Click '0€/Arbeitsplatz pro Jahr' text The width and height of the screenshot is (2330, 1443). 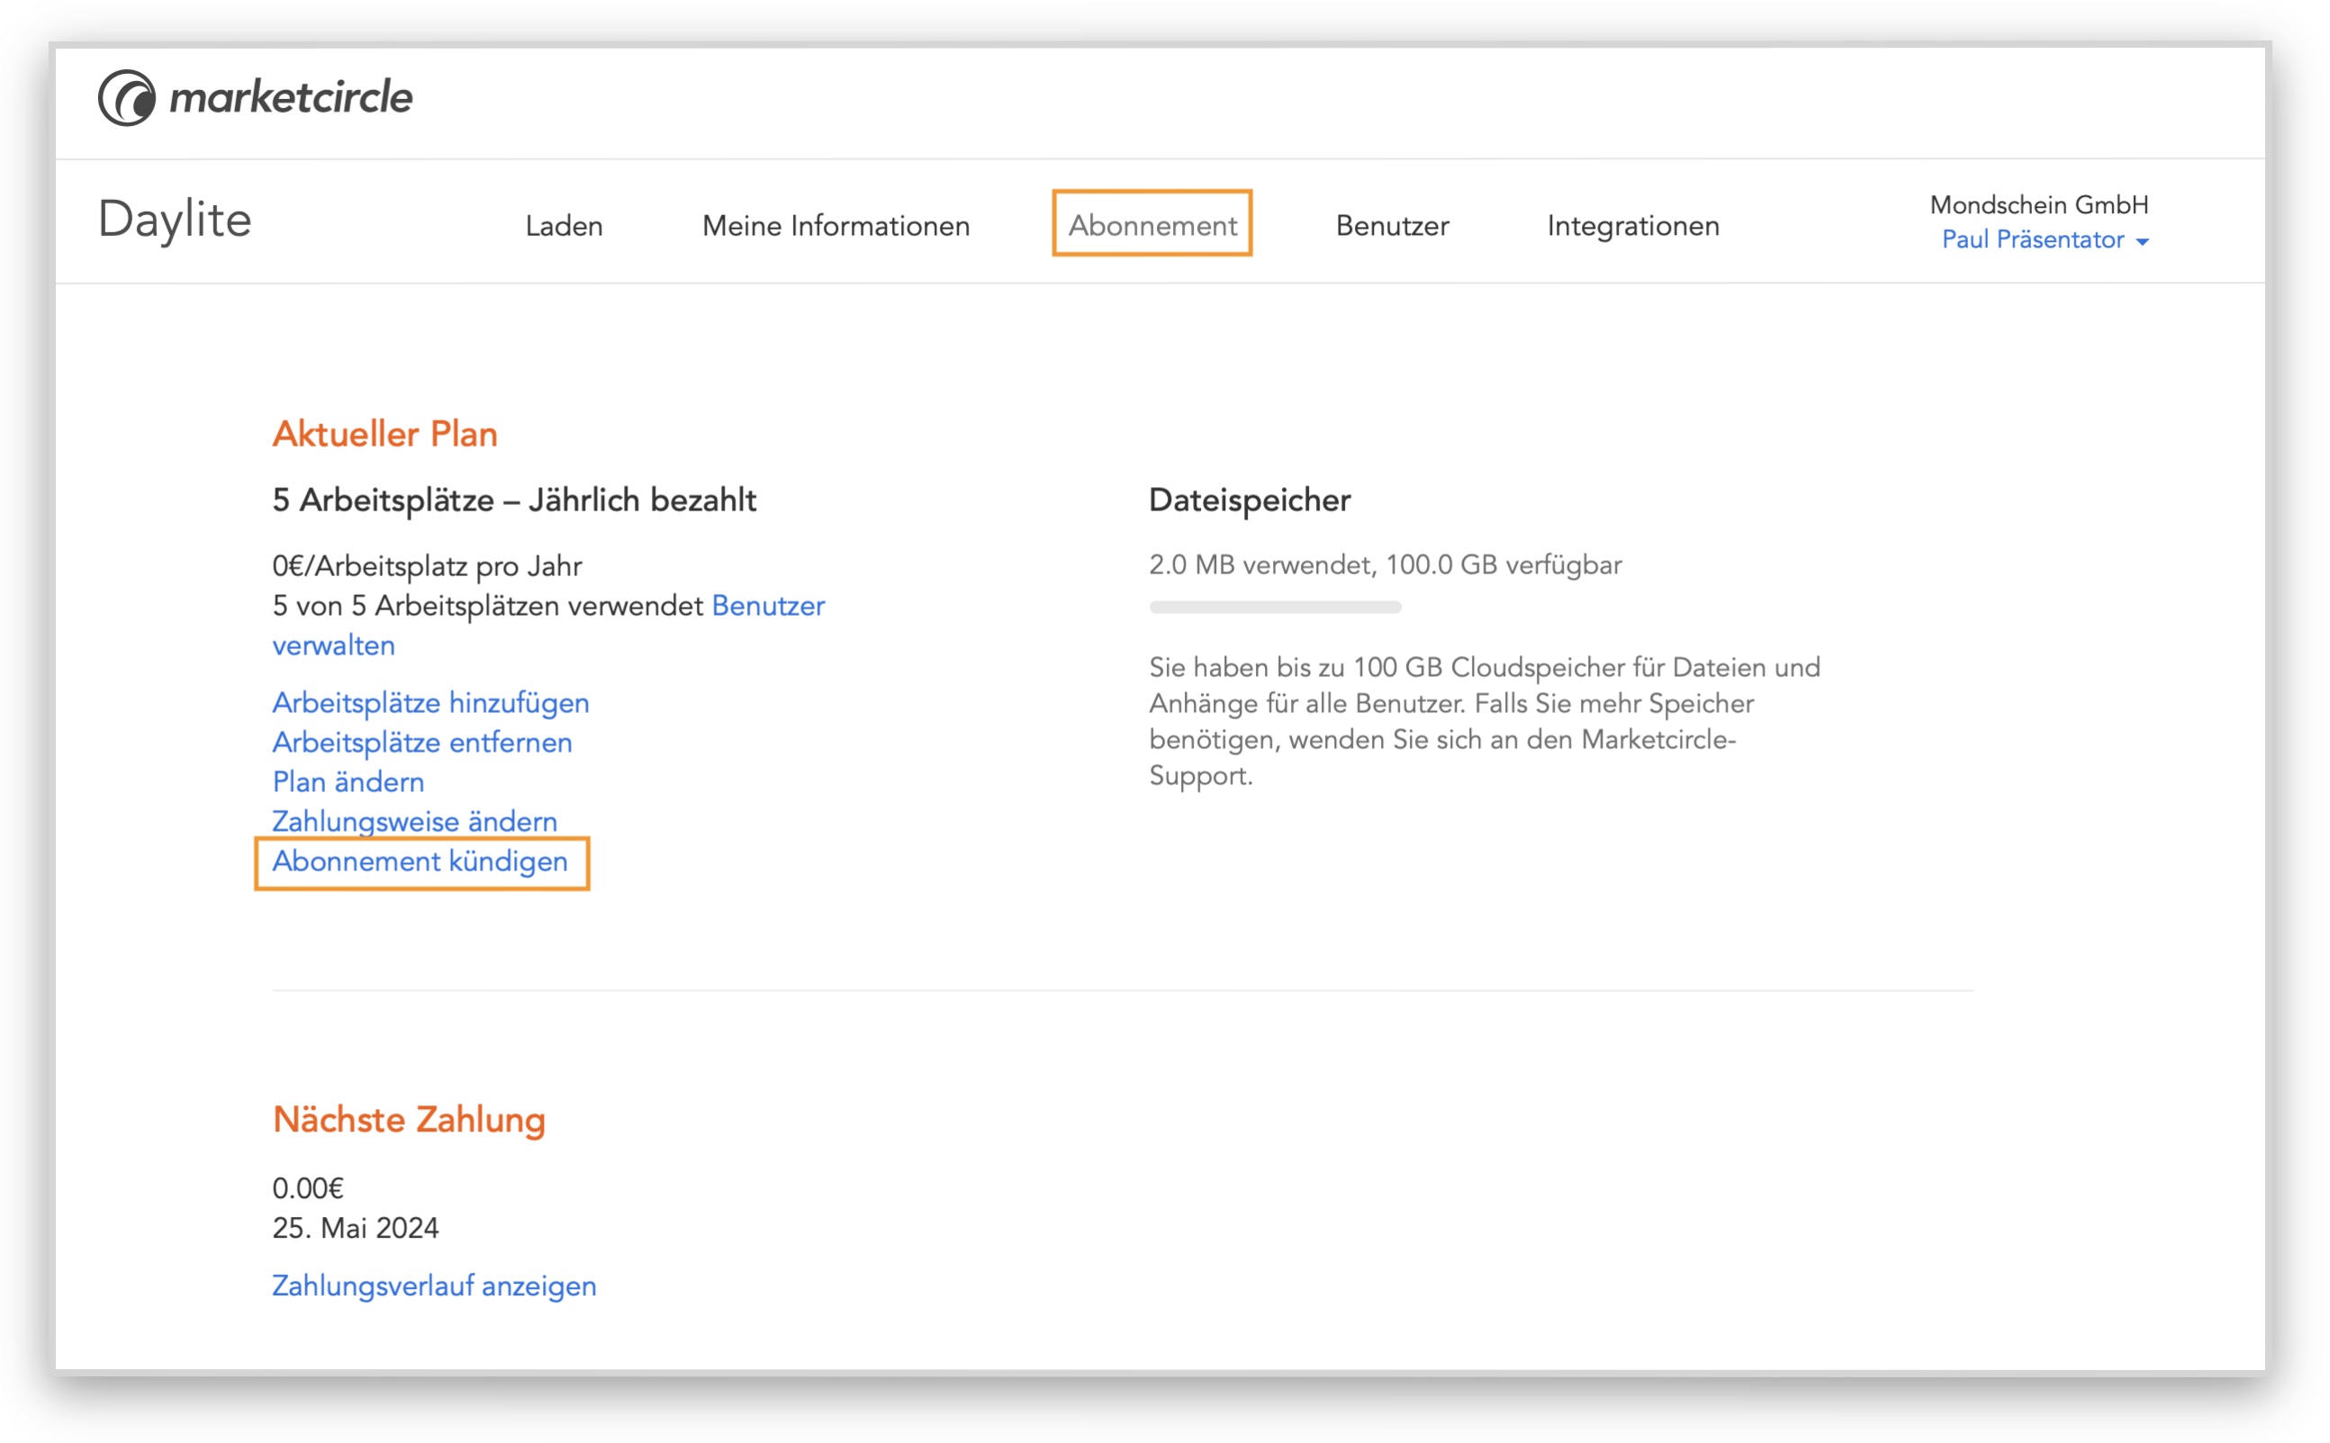[x=427, y=567]
